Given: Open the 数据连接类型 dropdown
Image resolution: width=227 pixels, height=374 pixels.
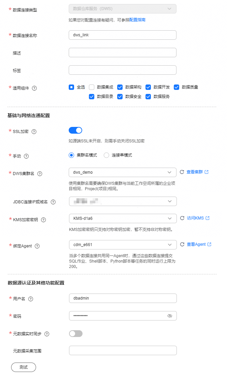Looking at the screenshot, I should point(123,9).
